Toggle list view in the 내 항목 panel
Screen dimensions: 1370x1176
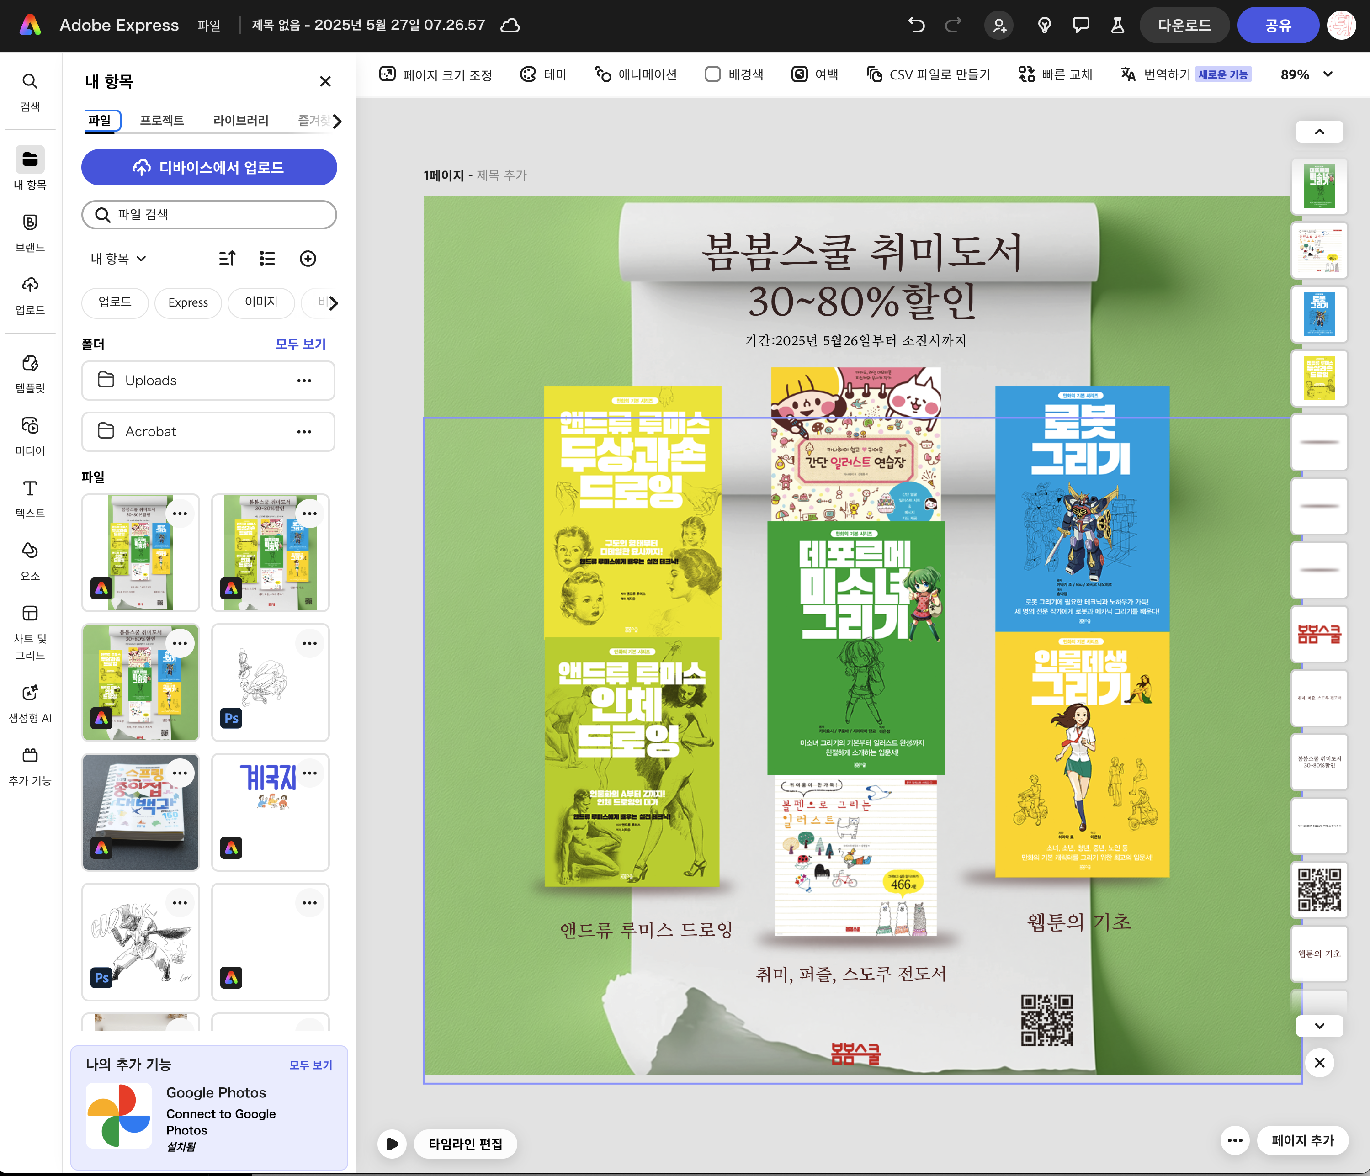click(x=267, y=259)
